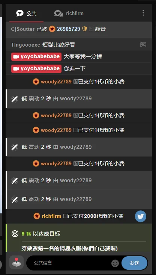Click the star badge next to richfirm tip

coord(37,216)
